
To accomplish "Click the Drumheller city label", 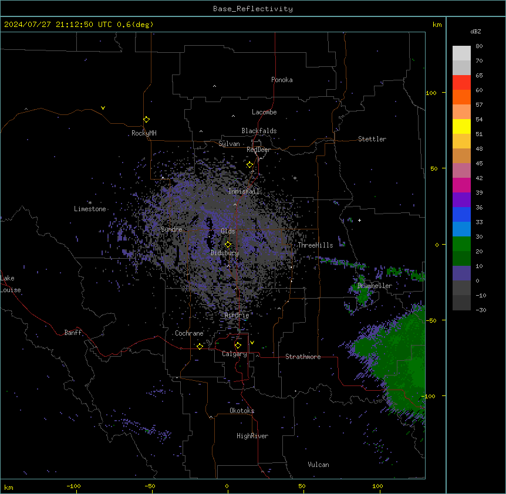I will [x=375, y=286].
